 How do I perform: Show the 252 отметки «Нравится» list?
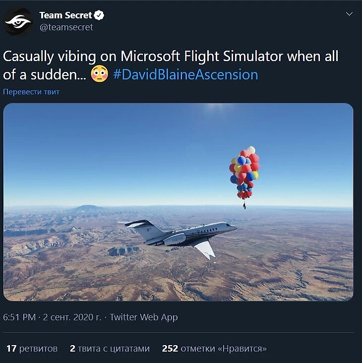click(214, 348)
